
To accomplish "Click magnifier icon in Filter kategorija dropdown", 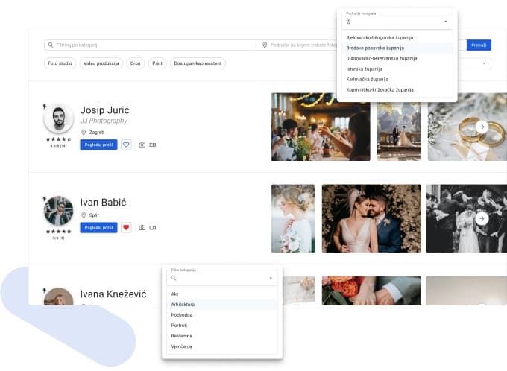I will [173, 278].
